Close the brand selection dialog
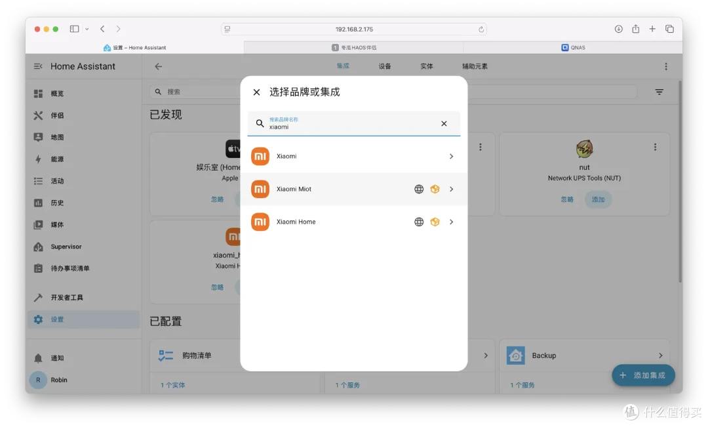 point(256,92)
